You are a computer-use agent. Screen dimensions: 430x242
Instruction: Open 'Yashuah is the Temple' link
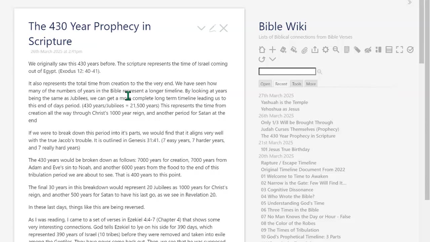(x=284, y=102)
